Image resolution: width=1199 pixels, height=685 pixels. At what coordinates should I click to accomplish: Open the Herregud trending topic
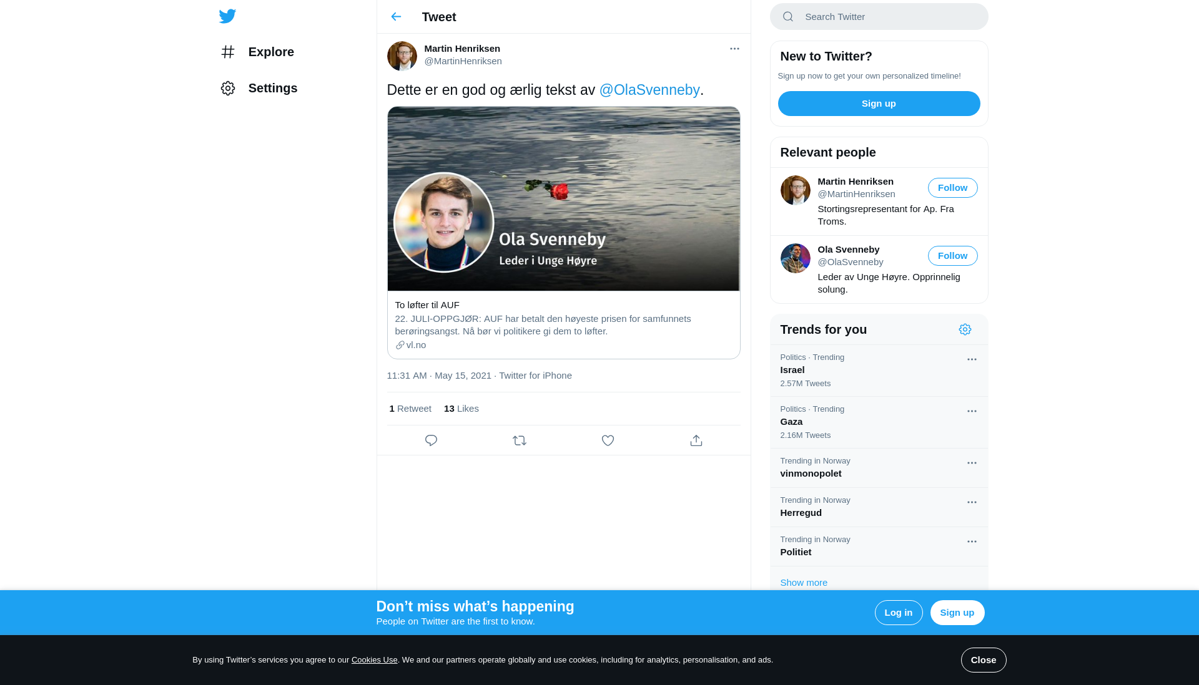[x=879, y=507]
